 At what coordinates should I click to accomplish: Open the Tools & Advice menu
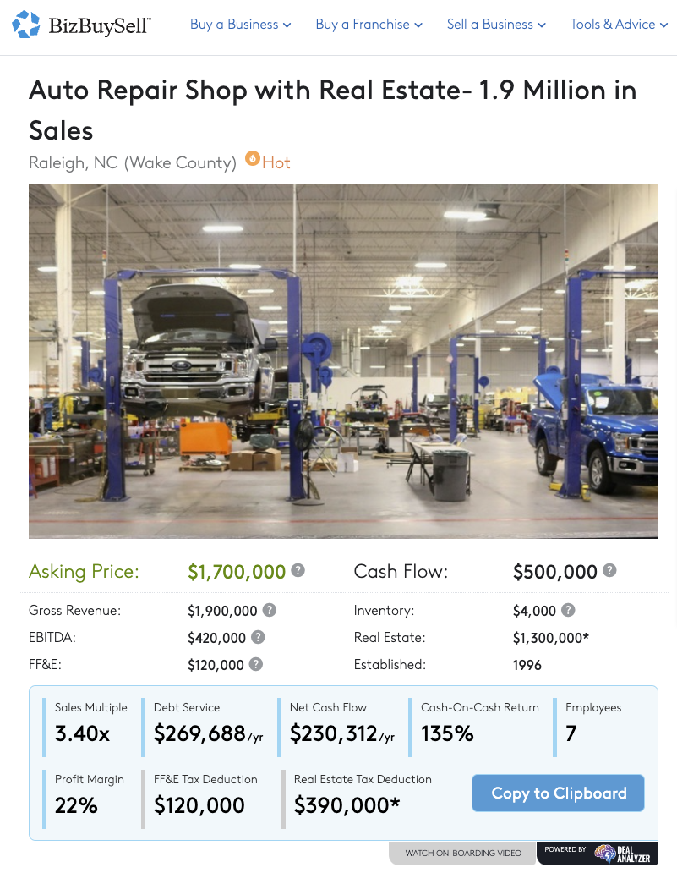[x=619, y=25]
